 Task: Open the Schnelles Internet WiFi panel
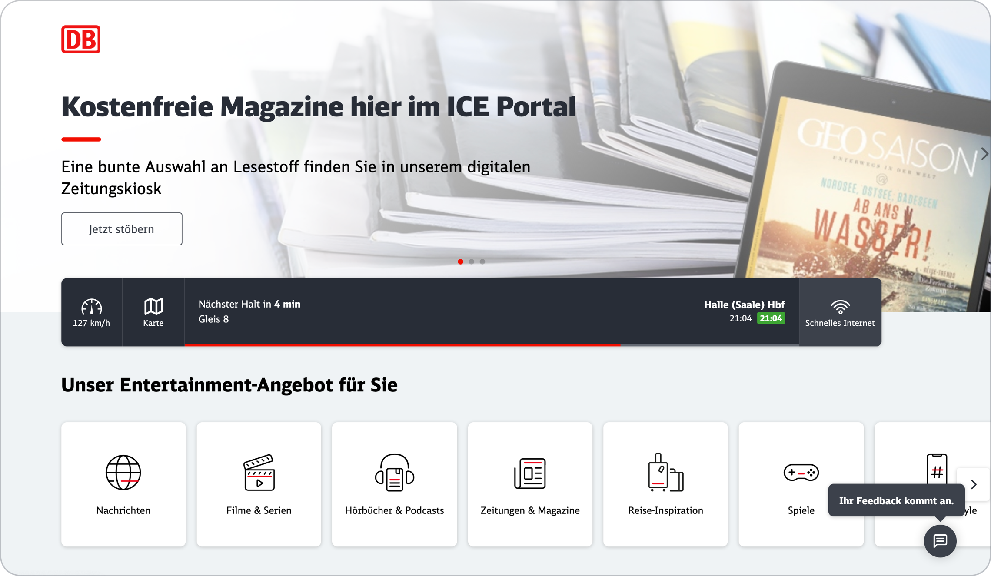pyautogui.click(x=840, y=312)
